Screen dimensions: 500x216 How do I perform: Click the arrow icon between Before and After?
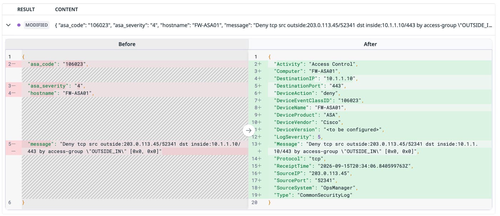(x=249, y=130)
